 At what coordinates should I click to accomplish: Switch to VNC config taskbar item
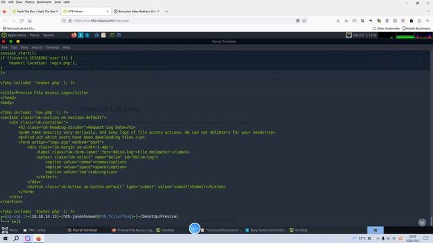coord(35,230)
